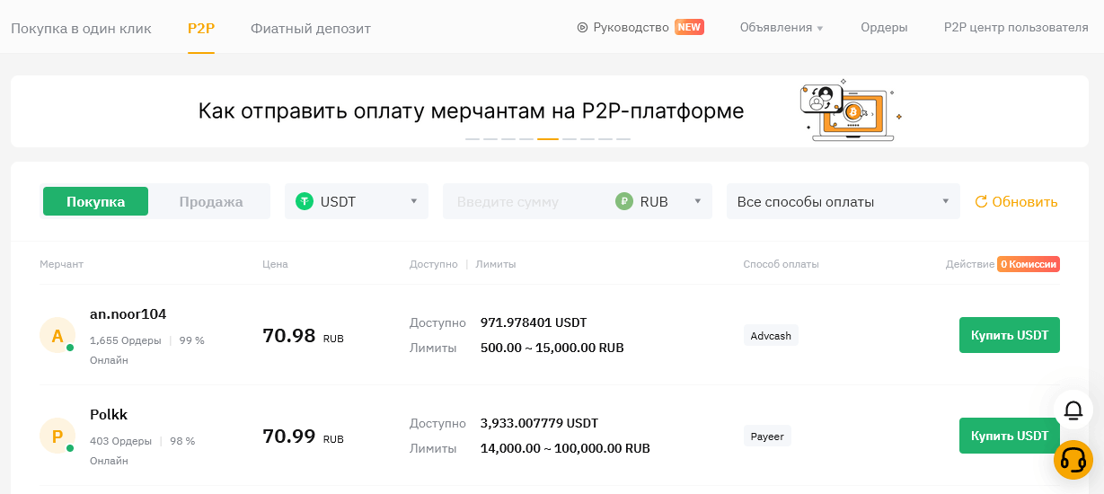
Task: Open the support headset chat icon
Action: pyautogui.click(x=1073, y=459)
